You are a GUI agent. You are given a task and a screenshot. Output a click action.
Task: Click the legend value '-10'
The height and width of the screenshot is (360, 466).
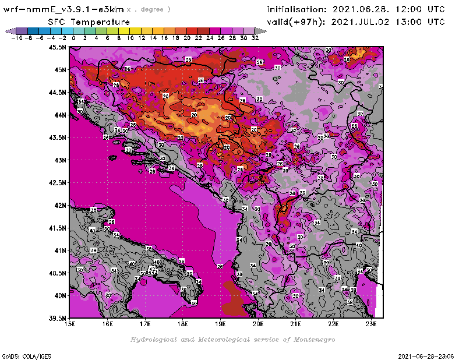pyautogui.click(x=17, y=38)
